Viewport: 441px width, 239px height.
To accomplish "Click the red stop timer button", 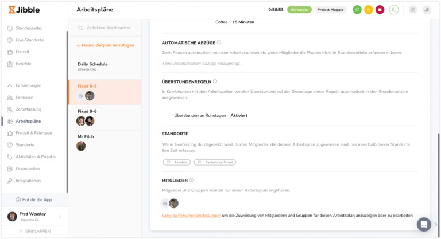I will point(380,10).
